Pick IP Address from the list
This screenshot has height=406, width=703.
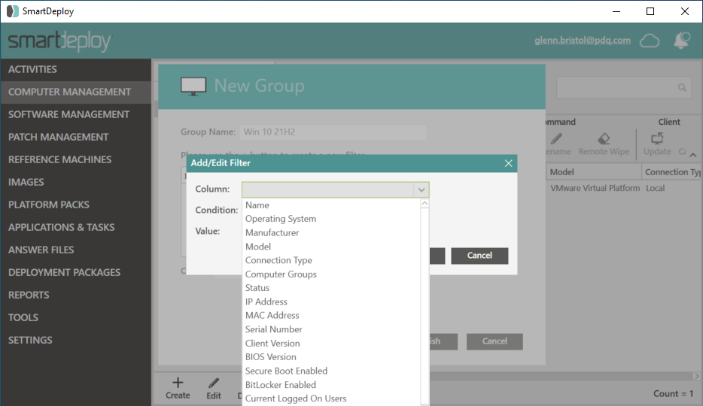click(x=266, y=301)
